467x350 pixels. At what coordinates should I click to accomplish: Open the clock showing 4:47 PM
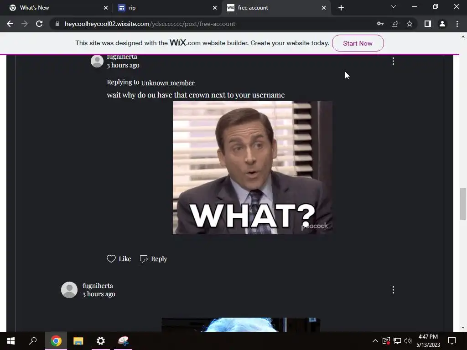point(428,341)
